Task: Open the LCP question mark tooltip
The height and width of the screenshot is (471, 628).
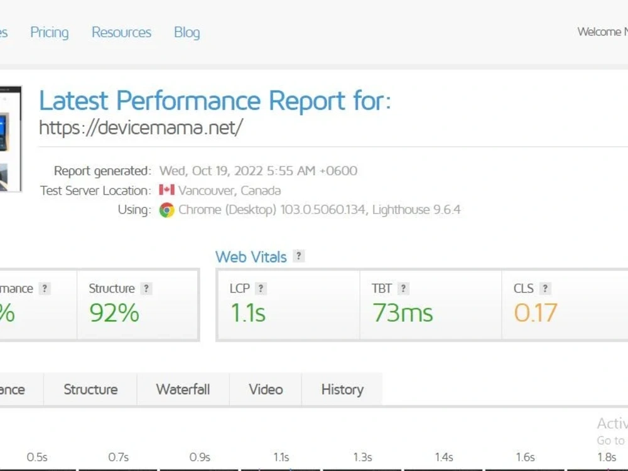Action: pyautogui.click(x=261, y=288)
